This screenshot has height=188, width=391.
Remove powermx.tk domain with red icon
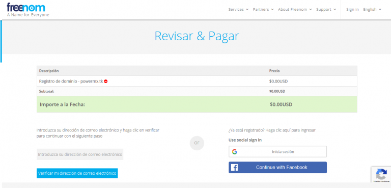[106, 81]
